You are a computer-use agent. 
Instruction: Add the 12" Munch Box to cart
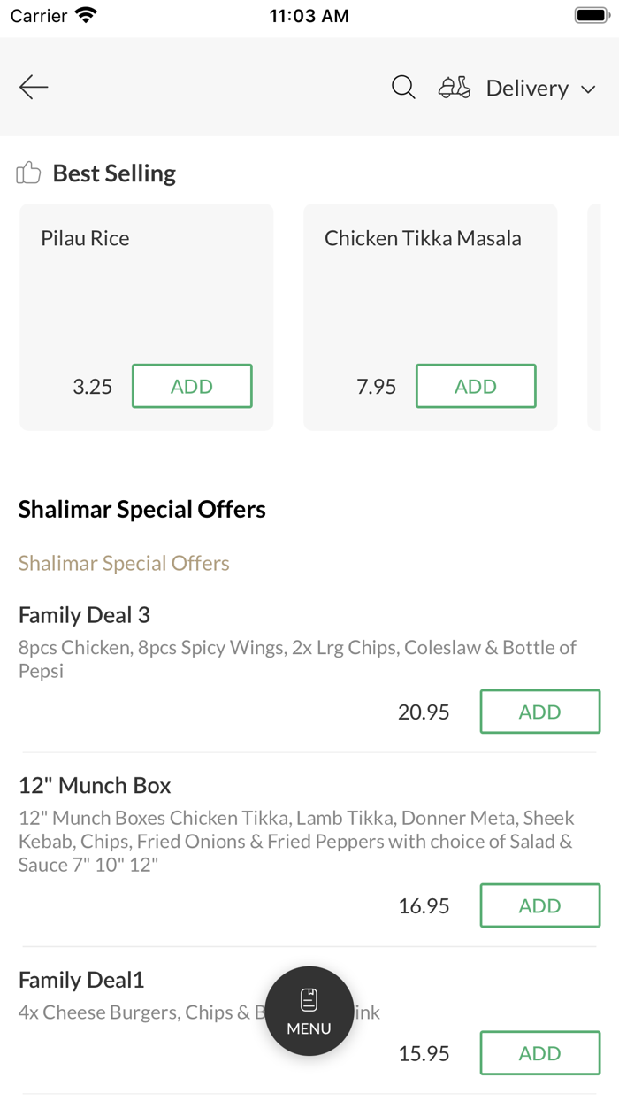[539, 905]
